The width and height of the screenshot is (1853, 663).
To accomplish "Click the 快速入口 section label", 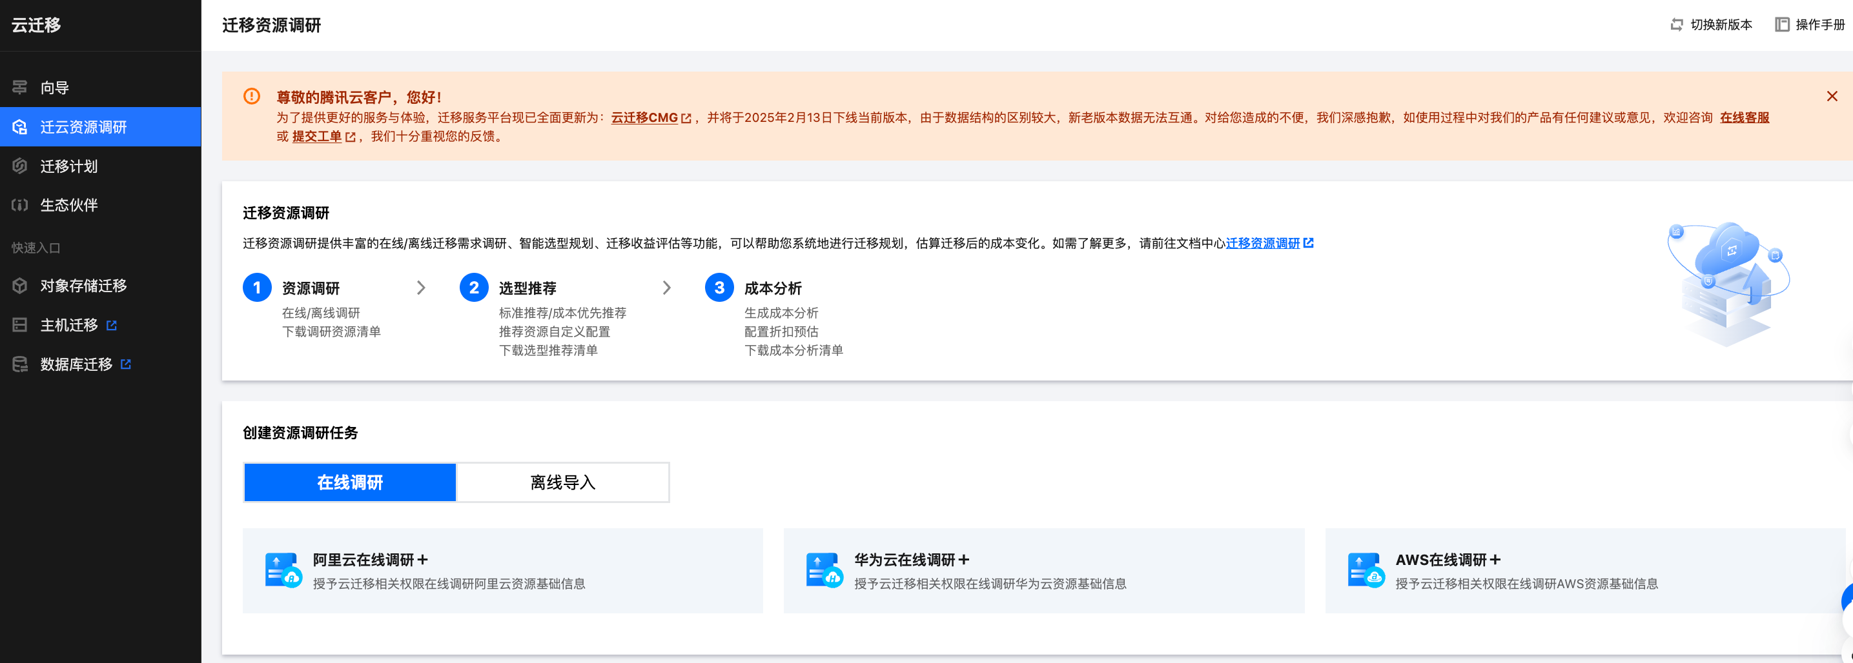I will 36,248.
